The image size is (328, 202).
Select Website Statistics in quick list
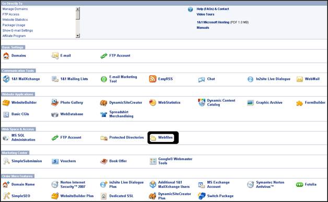click(15, 20)
